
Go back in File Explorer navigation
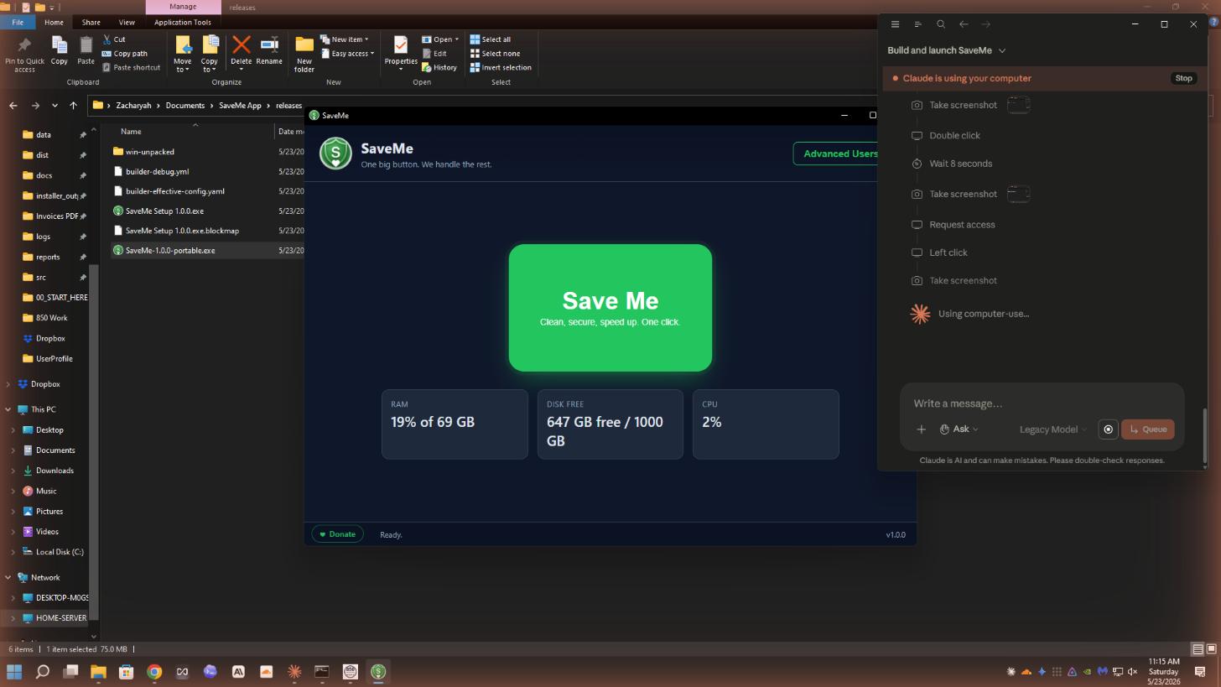pos(13,106)
